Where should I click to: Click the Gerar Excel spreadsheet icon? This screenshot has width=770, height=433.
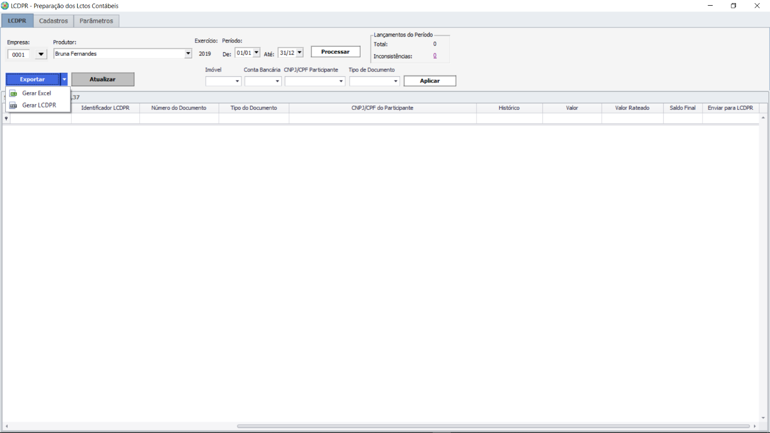(x=13, y=93)
